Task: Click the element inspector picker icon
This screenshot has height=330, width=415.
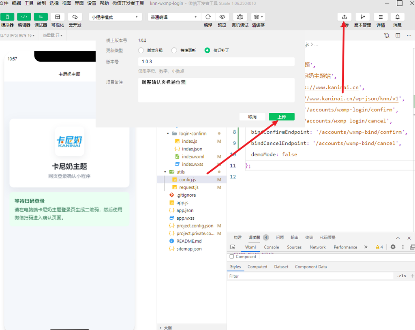Action: [x=233, y=247]
